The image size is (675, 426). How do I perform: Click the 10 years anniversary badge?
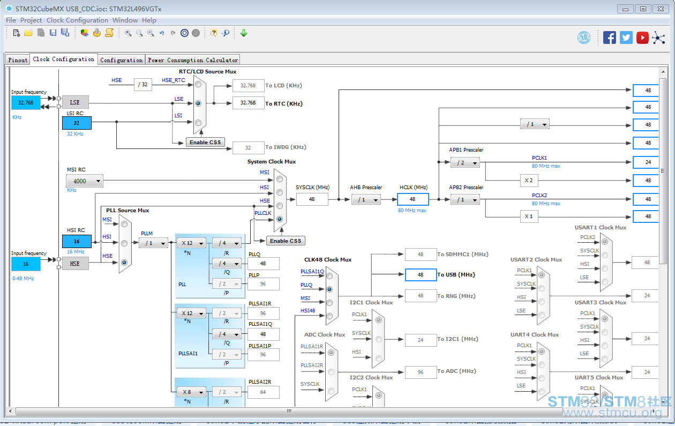coord(584,38)
